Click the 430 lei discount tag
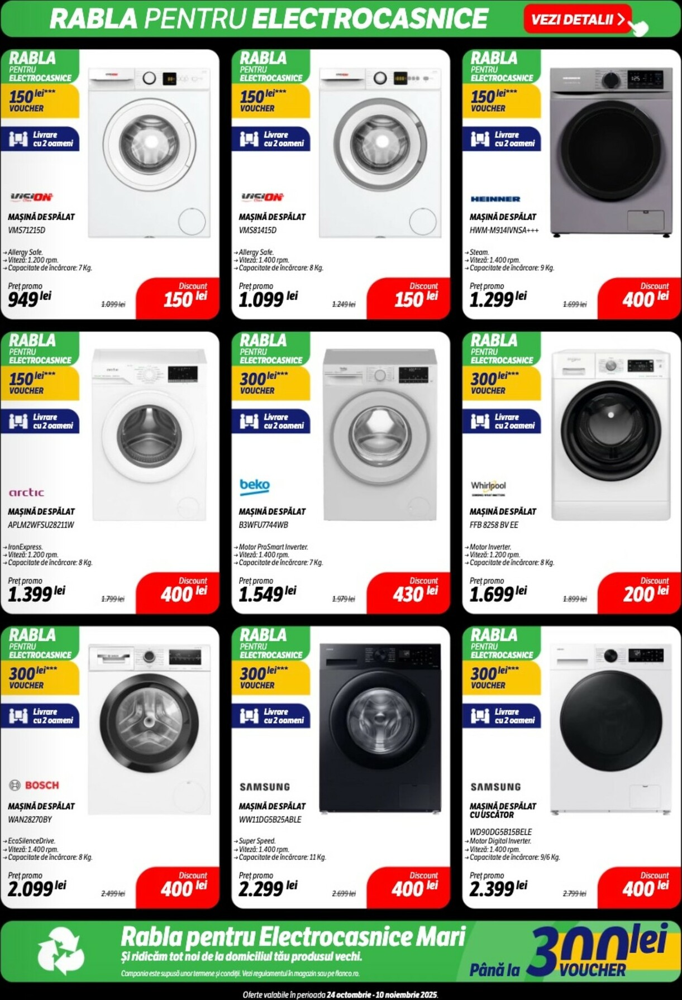Image resolution: width=682 pixels, height=1000 pixels. (409, 593)
